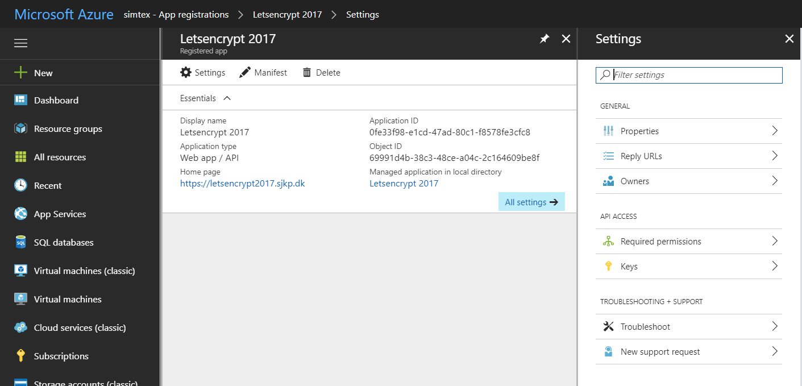The width and height of the screenshot is (802, 386).
Task: Expand the Properties settings row chevron
Action: tap(774, 131)
